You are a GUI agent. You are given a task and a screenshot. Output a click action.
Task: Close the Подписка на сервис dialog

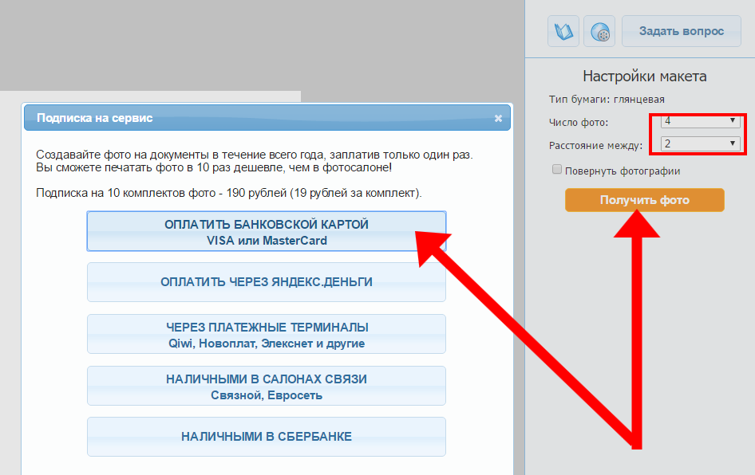click(x=498, y=118)
